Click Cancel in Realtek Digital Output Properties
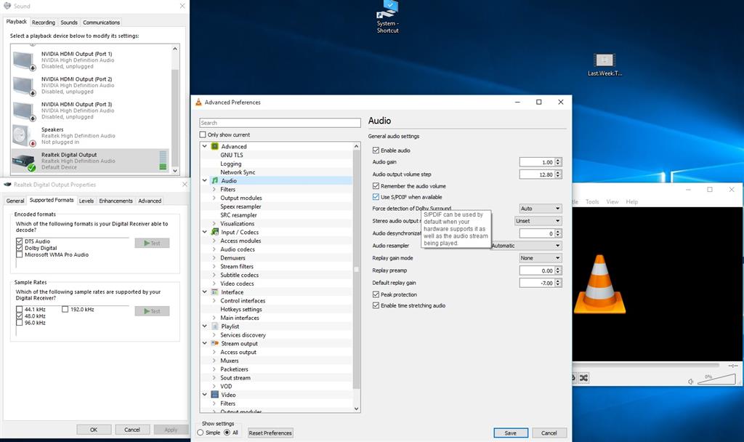Screen dimensions: 744x442 tap(132, 429)
